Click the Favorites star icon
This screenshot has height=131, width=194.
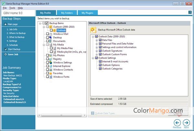(51, 73)
